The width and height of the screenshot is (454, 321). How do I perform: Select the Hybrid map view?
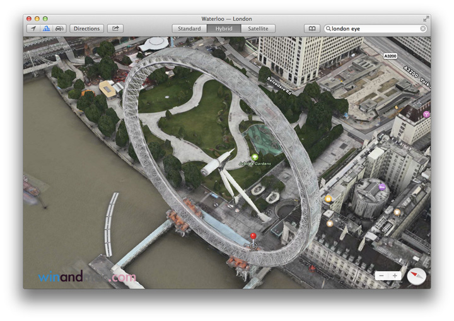pos(223,28)
